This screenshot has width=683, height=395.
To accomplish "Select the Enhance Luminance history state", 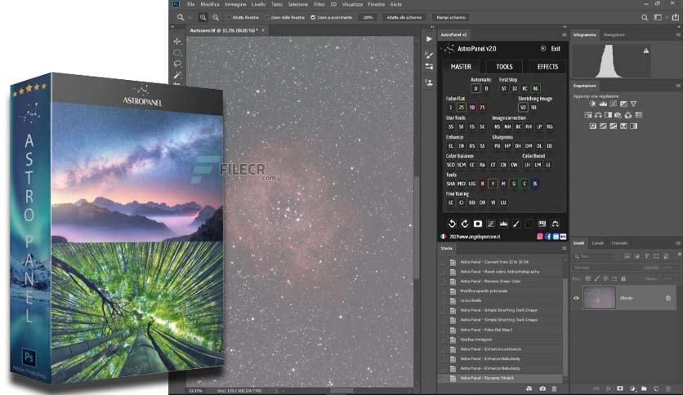I will (x=490, y=348).
